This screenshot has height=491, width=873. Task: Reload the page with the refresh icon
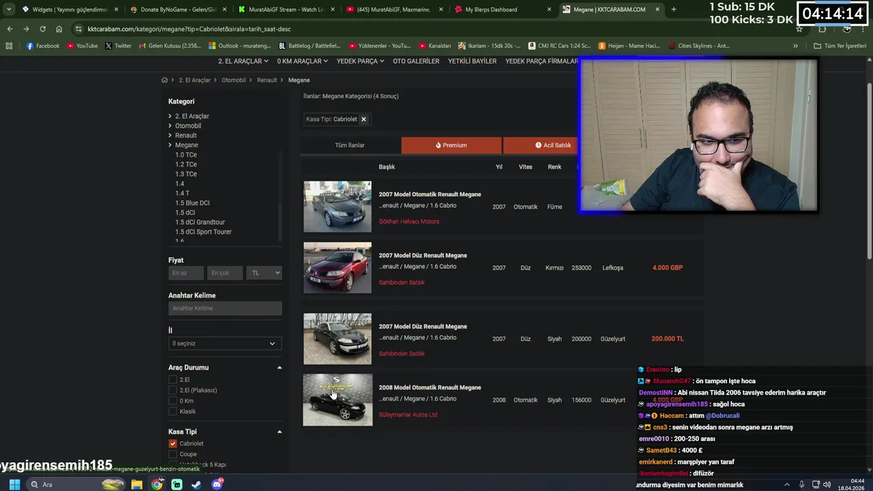point(42,29)
